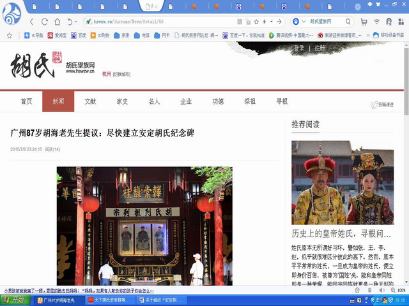Click the speaker mute icon in status bar
Screen dimensions: 409x306
[382, 291]
